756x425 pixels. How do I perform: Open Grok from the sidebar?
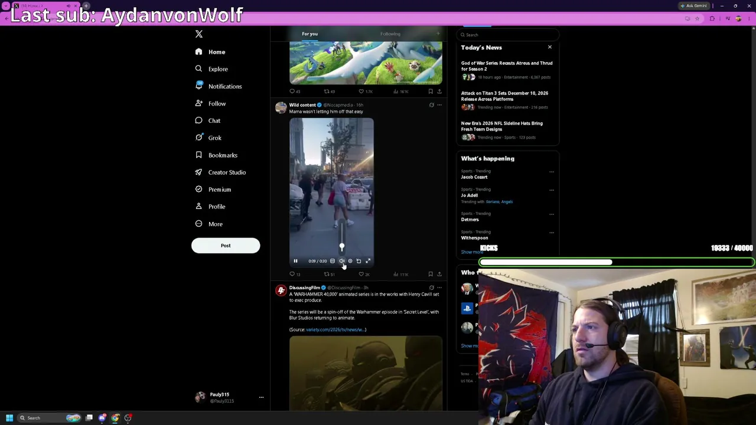[208, 138]
